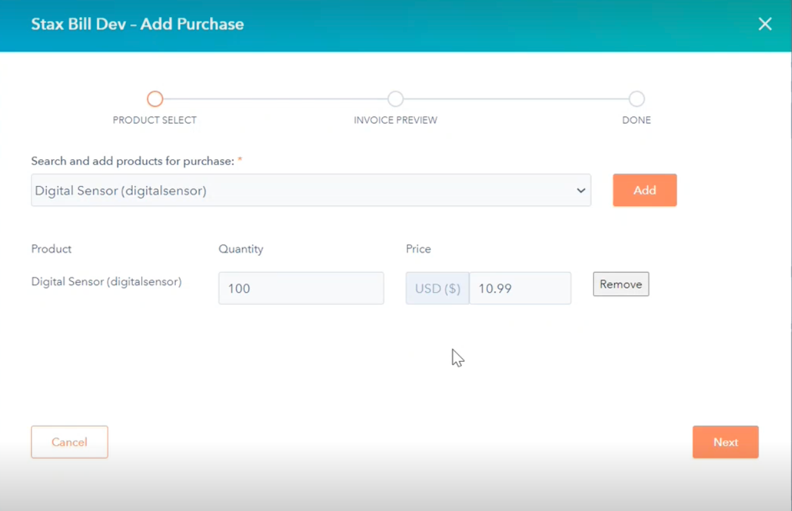Click the Product Select step circle
This screenshot has width=792, height=511.
155,99
